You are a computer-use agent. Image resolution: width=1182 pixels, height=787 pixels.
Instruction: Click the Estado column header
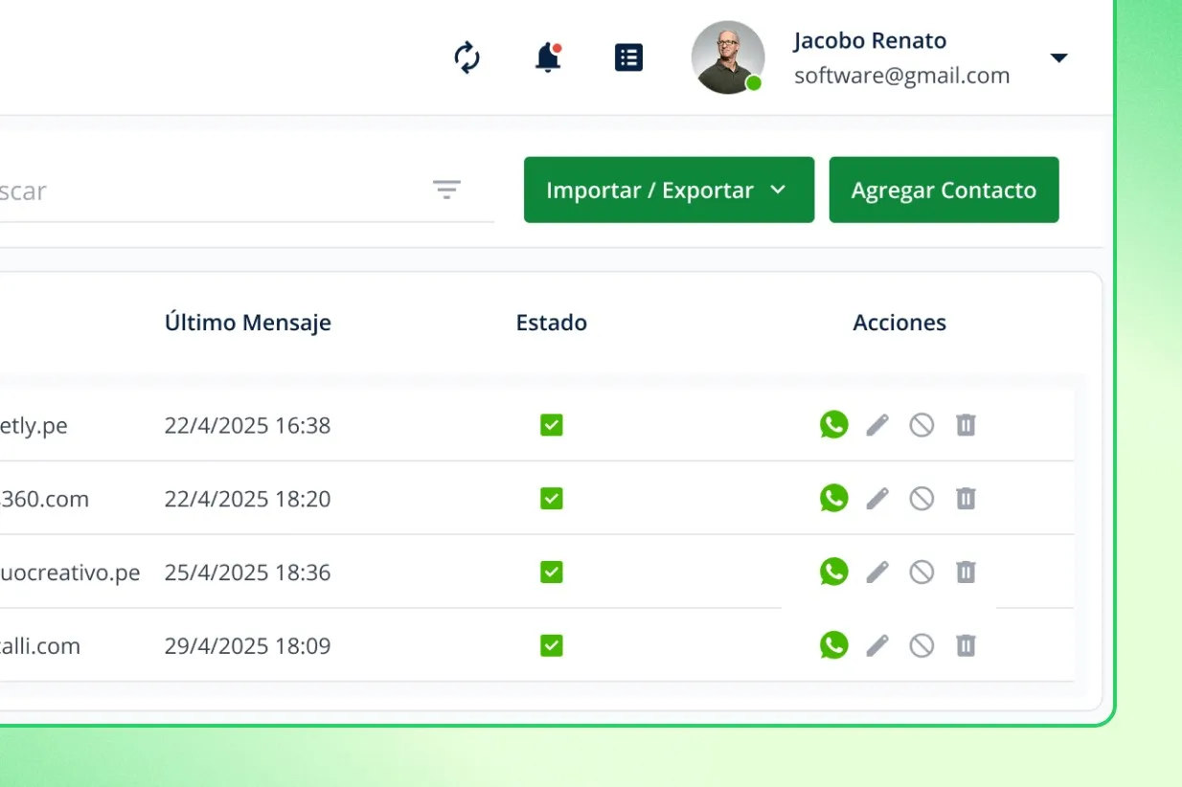click(551, 323)
